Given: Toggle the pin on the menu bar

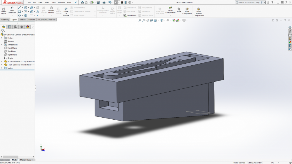Looking at the screenshot, I should coord(76,2).
